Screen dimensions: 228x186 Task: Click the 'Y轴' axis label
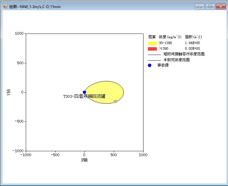tap(9, 92)
